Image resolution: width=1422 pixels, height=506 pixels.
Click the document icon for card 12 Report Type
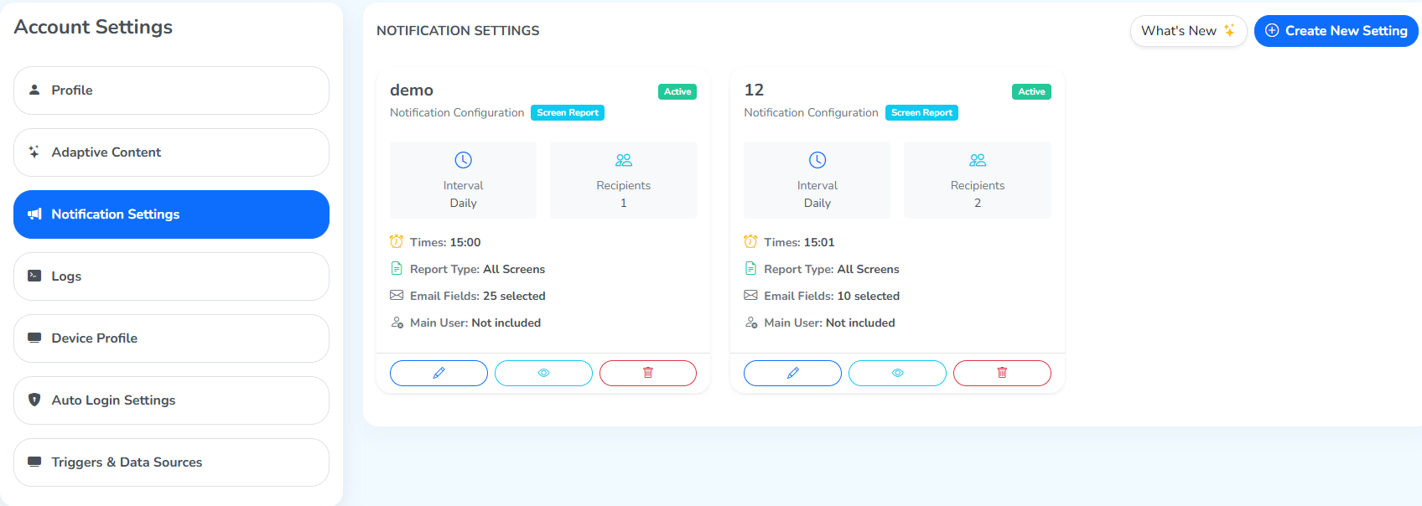[750, 268]
